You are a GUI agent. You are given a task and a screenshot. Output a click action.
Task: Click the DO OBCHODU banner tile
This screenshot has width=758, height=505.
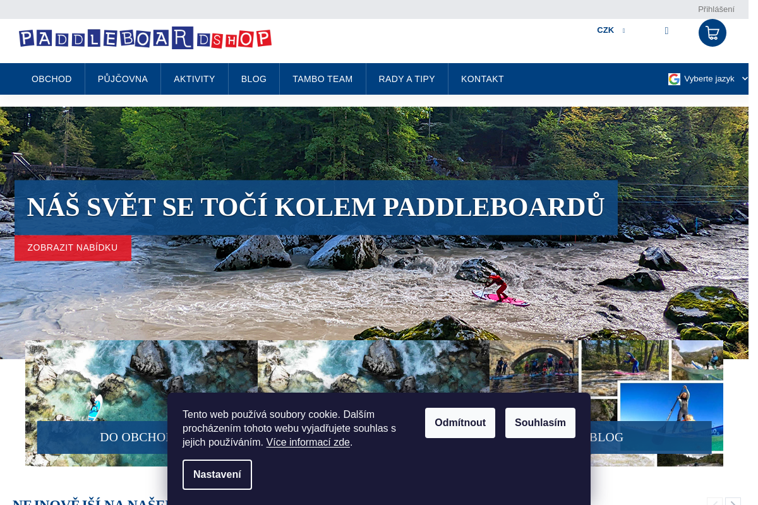point(141,403)
